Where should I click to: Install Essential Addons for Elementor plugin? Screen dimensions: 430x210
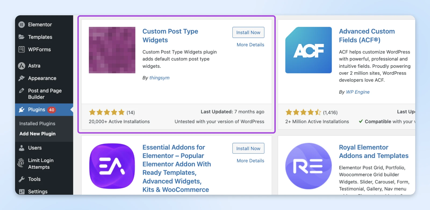point(248,148)
